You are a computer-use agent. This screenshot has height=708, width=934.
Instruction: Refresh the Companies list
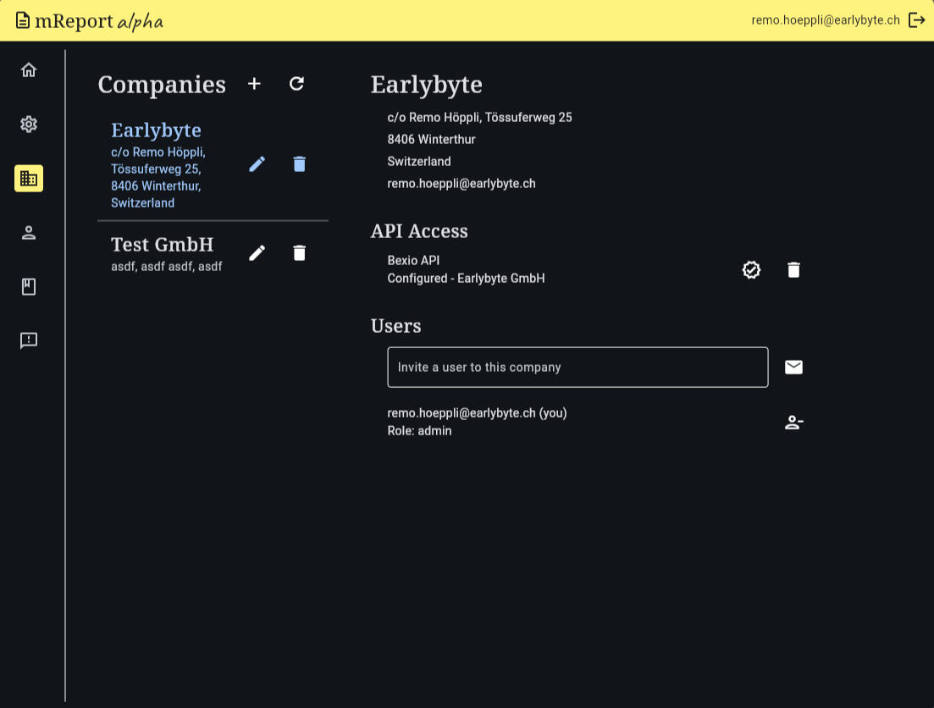click(x=296, y=84)
